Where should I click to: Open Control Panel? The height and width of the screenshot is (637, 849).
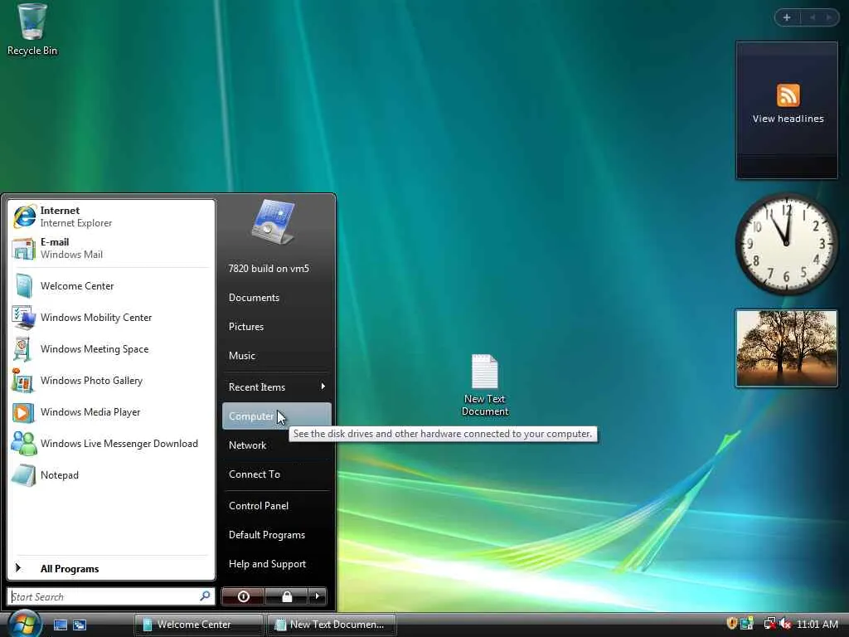pos(277,505)
